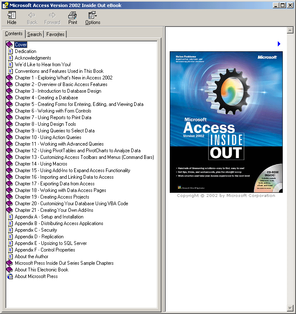Screen dimensions: 296x314
Task: Click the book icon beside Chapter 14
Action: pos(10,164)
